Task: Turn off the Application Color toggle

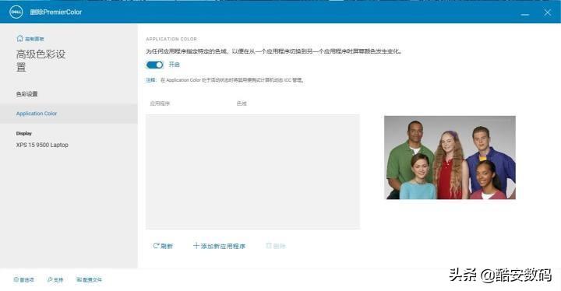Action: point(155,65)
